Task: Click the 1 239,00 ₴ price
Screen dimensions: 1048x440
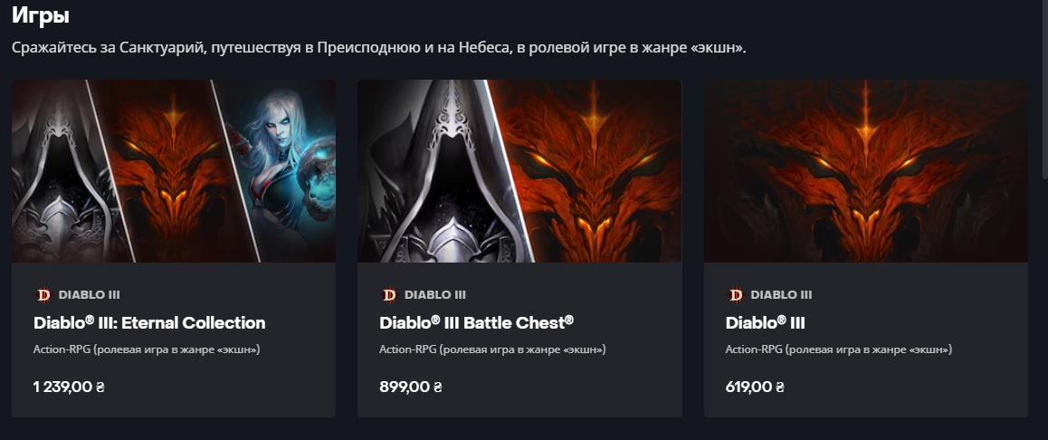Action: [x=69, y=387]
